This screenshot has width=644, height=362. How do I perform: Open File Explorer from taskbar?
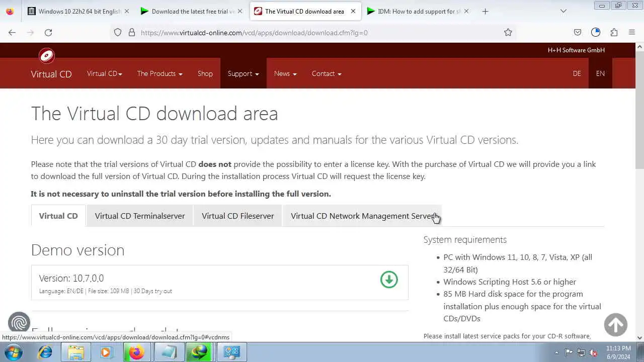tap(76, 352)
